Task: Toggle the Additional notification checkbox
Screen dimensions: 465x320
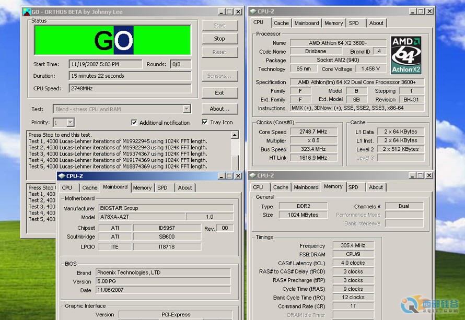Action: point(134,122)
